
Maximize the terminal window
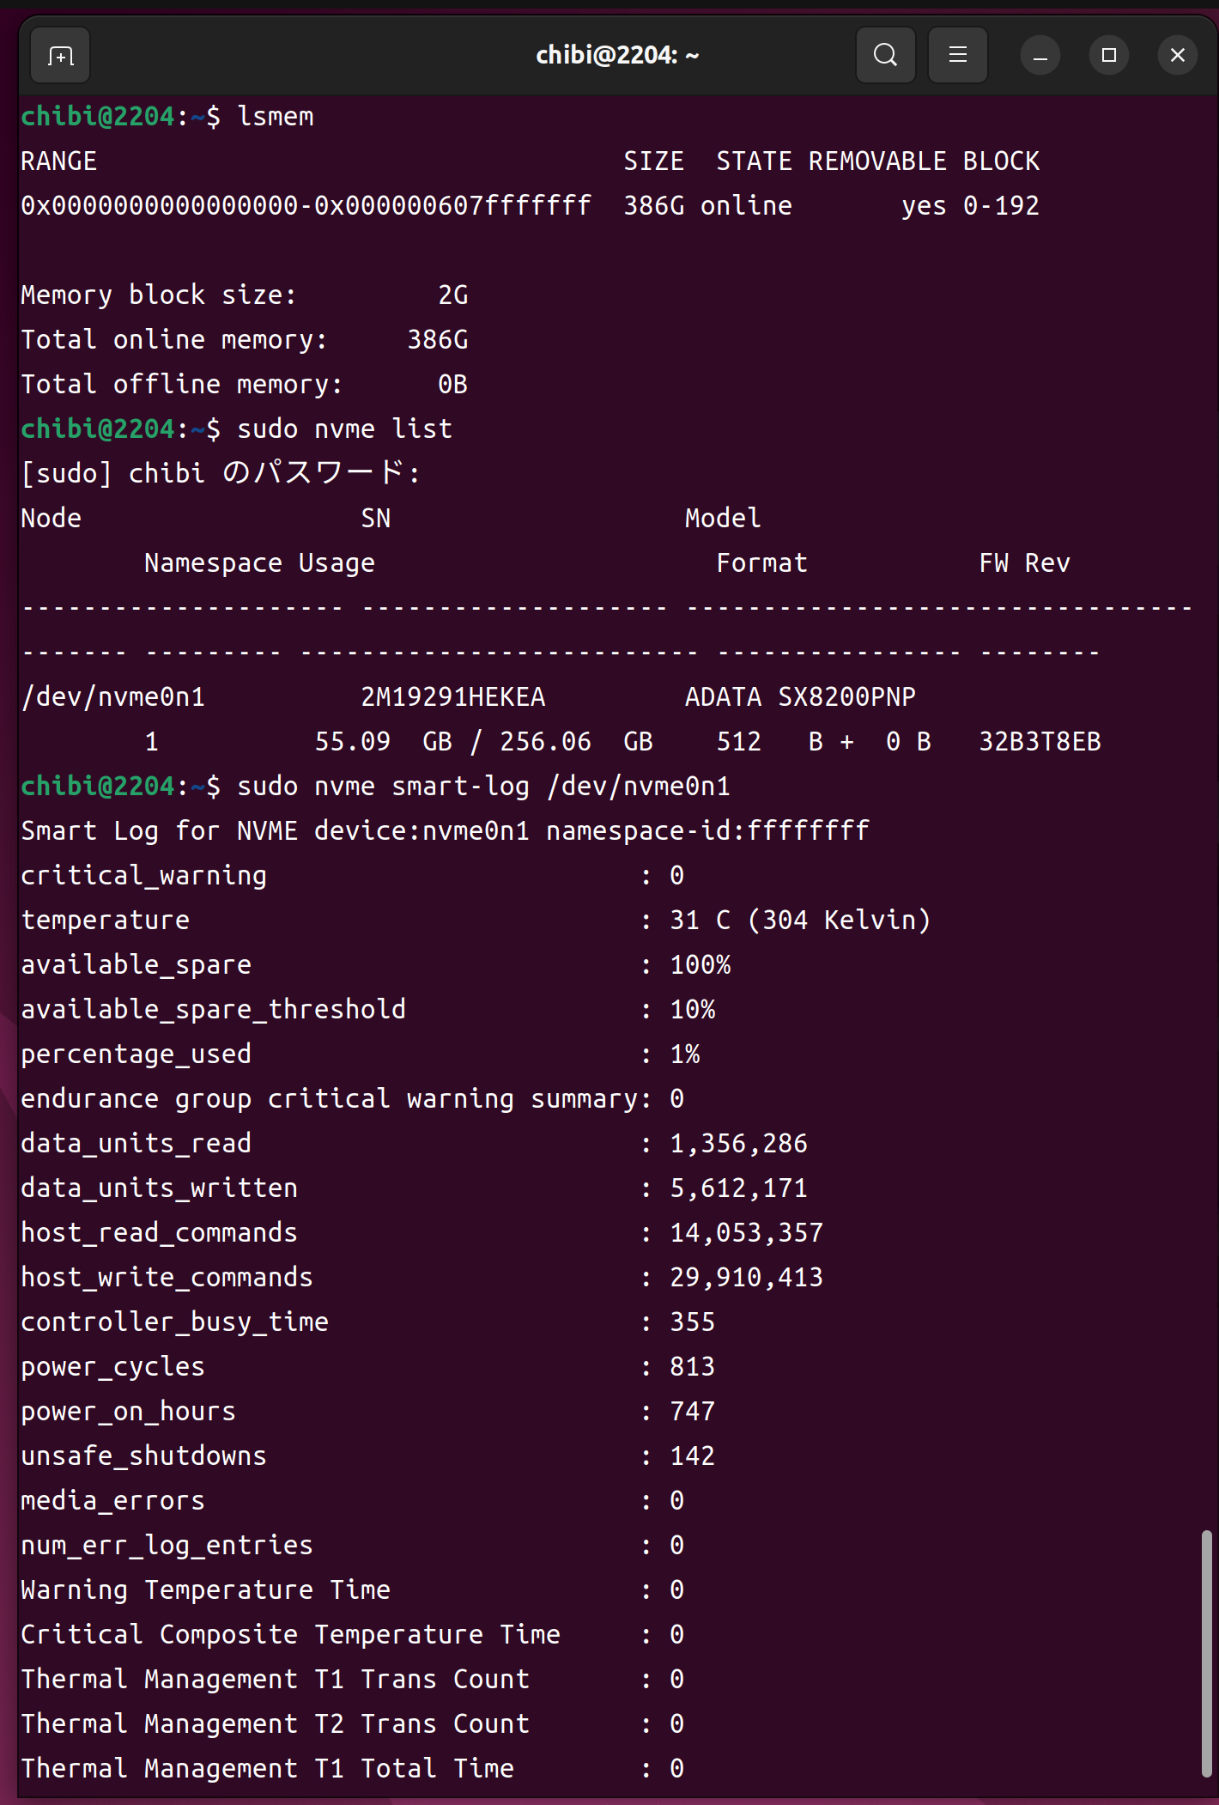click(1108, 56)
